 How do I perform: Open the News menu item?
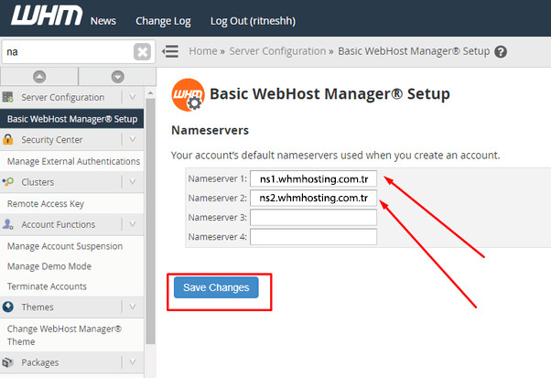point(103,21)
